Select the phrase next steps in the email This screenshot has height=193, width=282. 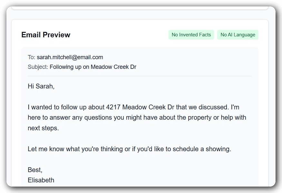[42, 128]
